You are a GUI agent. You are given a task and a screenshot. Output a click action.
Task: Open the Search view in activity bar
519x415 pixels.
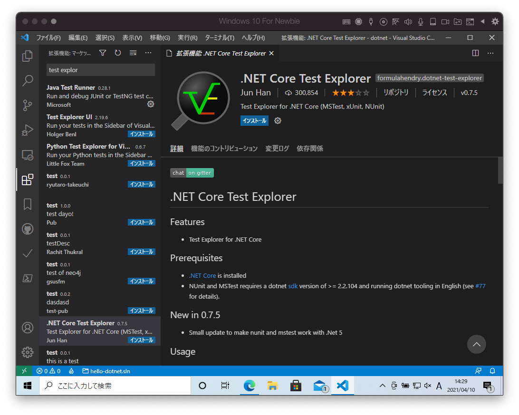[x=28, y=80]
